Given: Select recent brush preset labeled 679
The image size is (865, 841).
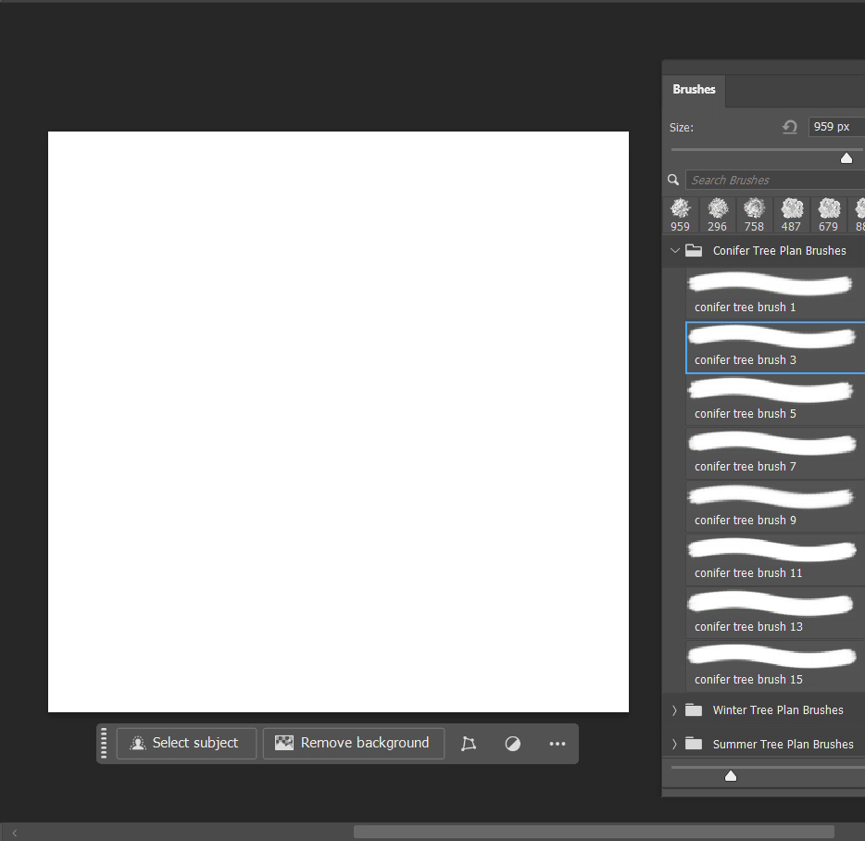Looking at the screenshot, I should pos(828,214).
